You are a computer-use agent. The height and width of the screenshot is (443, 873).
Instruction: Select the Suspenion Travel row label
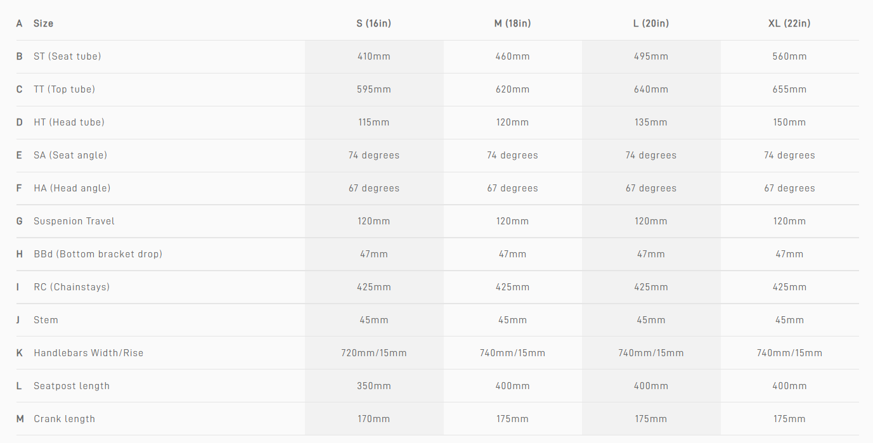[x=74, y=221]
